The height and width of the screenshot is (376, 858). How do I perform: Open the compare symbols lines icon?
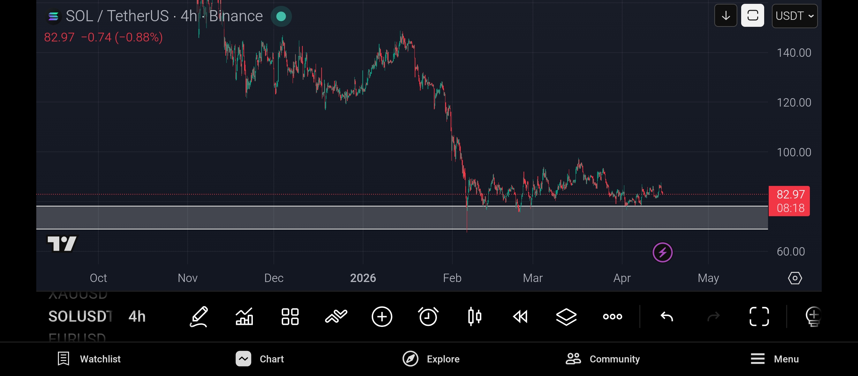[x=336, y=316]
